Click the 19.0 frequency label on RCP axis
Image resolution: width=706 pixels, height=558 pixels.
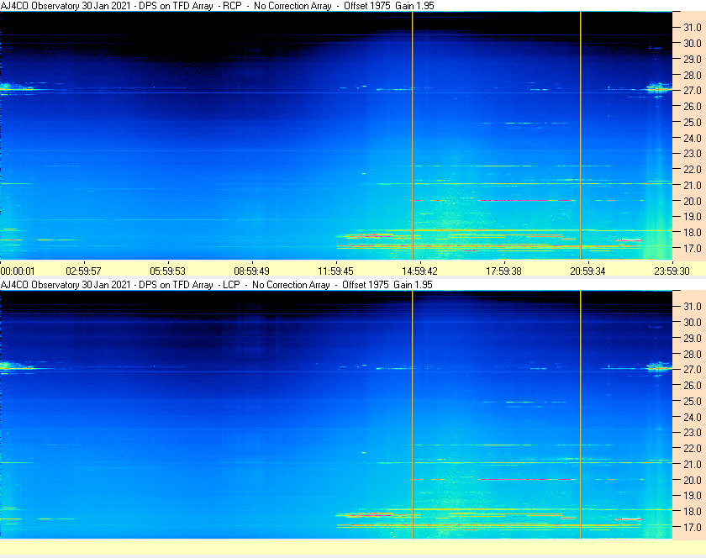coord(693,217)
